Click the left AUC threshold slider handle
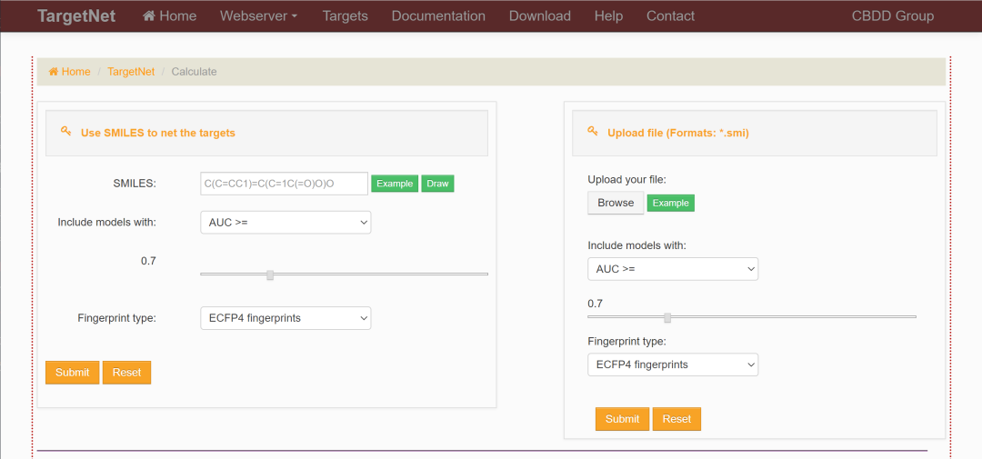The height and width of the screenshot is (459, 982). coord(270,274)
